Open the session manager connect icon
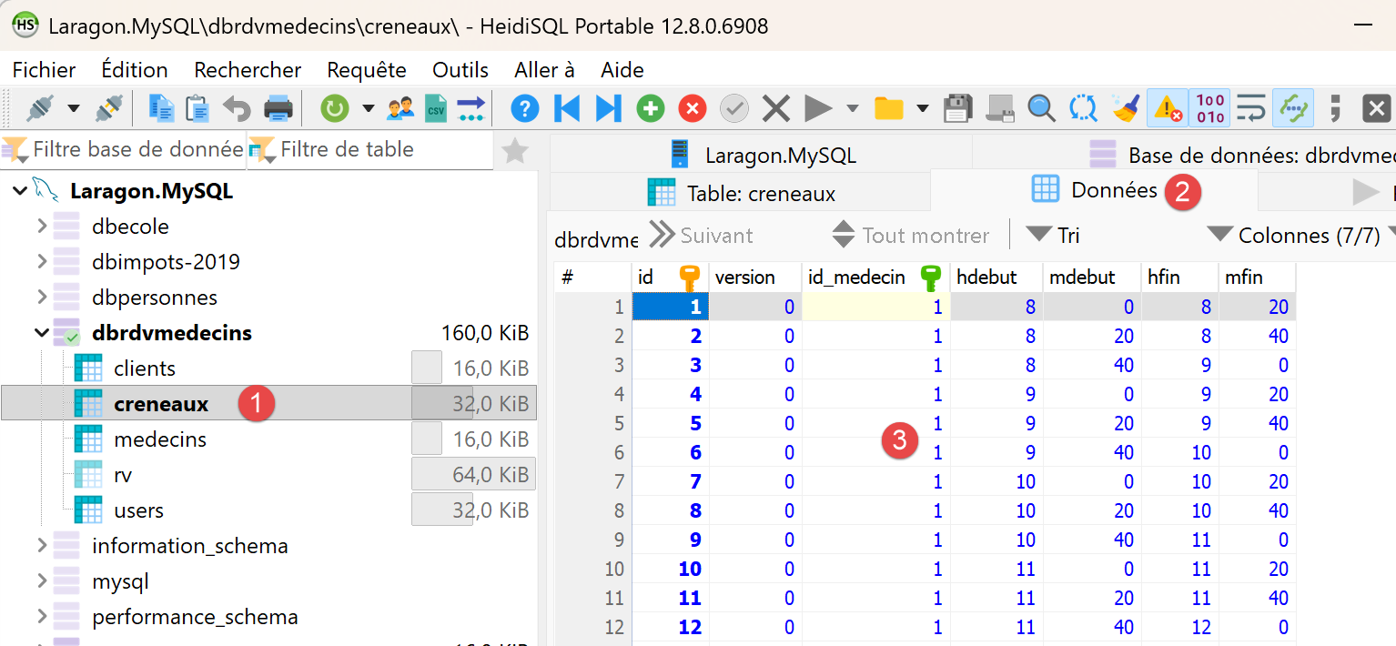1396x646 pixels. pos(40,109)
